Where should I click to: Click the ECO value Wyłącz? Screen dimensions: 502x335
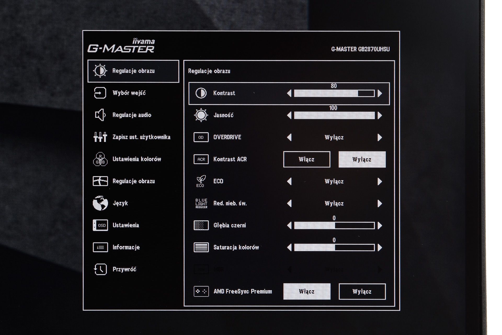point(334,181)
